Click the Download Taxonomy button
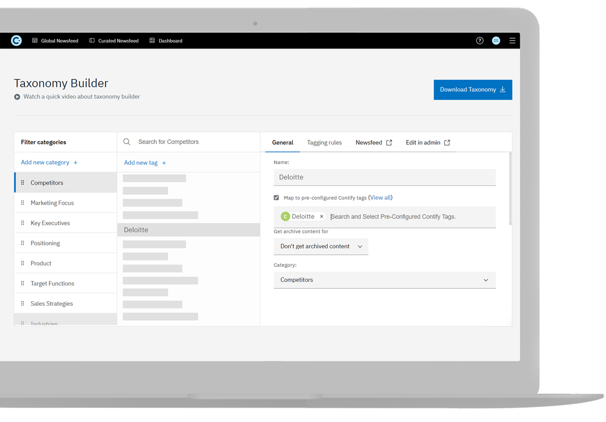Screen dimensions: 606x422 point(472,90)
